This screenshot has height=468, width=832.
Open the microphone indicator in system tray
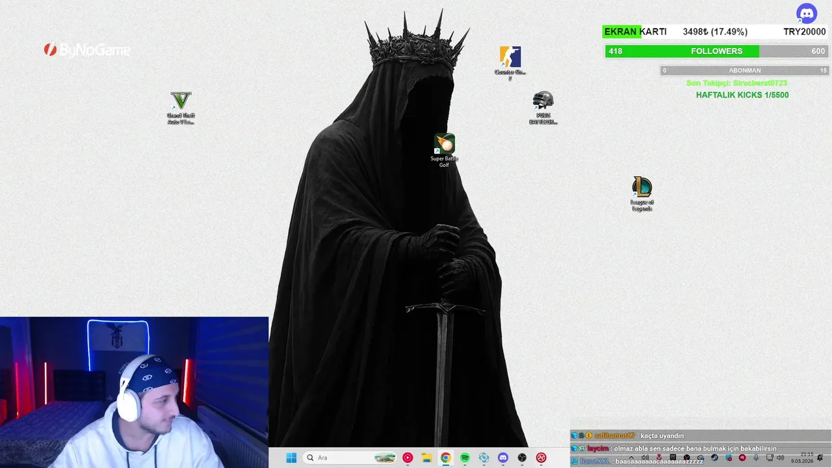[756, 458]
